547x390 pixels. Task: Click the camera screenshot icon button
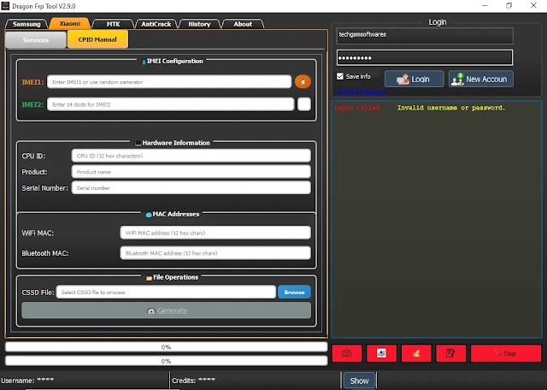pos(346,352)
